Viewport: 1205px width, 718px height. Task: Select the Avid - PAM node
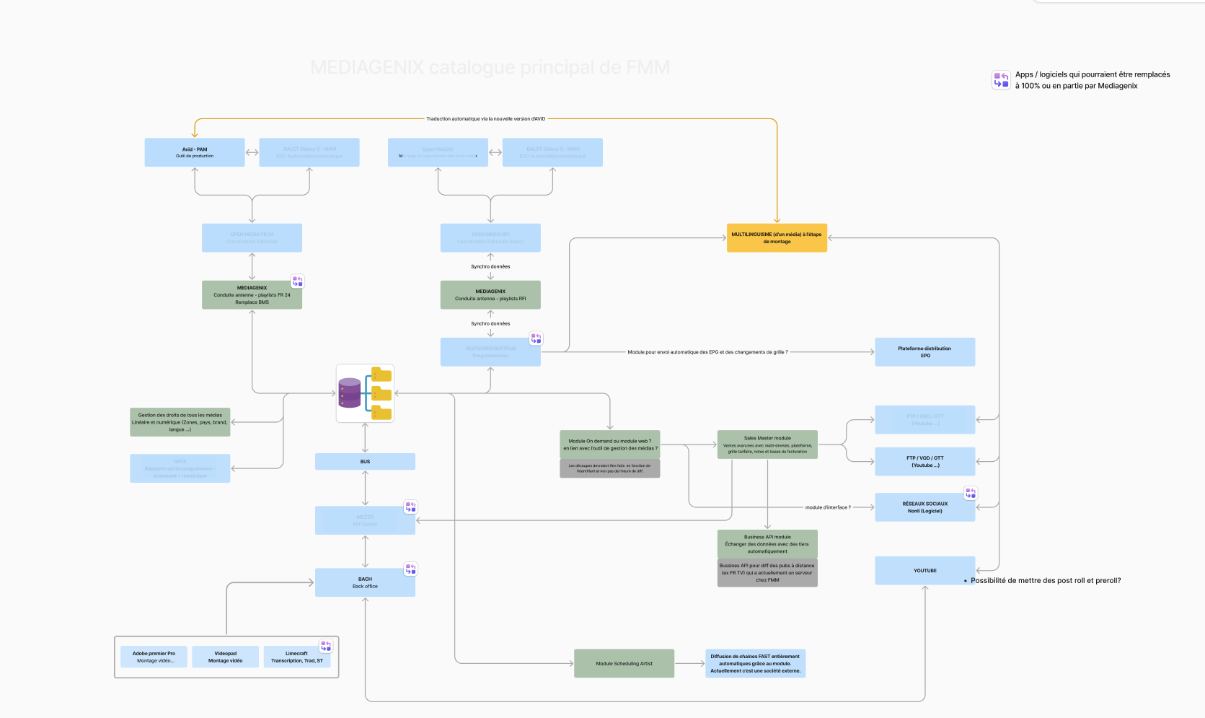pyautogui.click(x=195, y=152)
